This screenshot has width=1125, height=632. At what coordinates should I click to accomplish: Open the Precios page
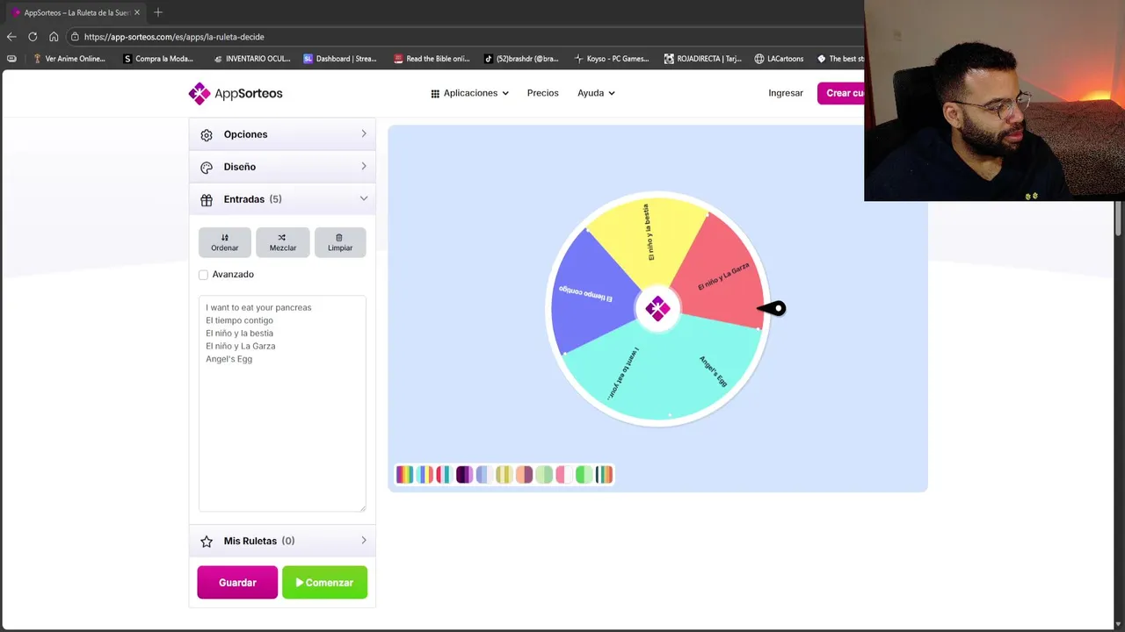point(542,93)
